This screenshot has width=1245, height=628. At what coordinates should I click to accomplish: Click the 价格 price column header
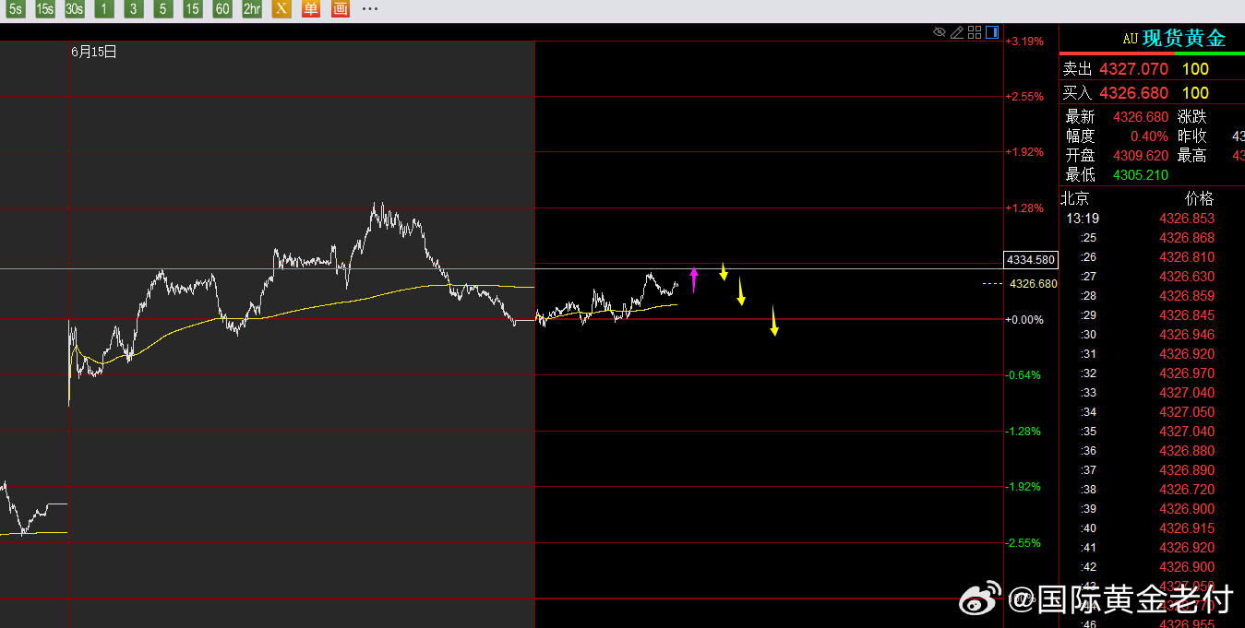click(x=1200, y=198)
